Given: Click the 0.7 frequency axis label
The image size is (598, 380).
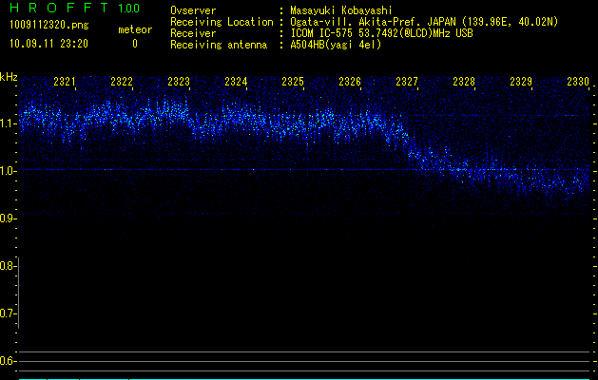Looking at the screenshot, I should pyautogui.click(x=9, y=313).
